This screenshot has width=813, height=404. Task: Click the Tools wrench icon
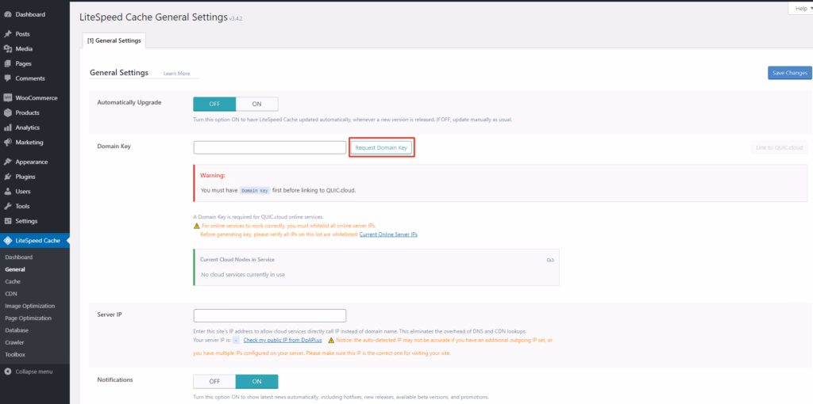point(7,206)
